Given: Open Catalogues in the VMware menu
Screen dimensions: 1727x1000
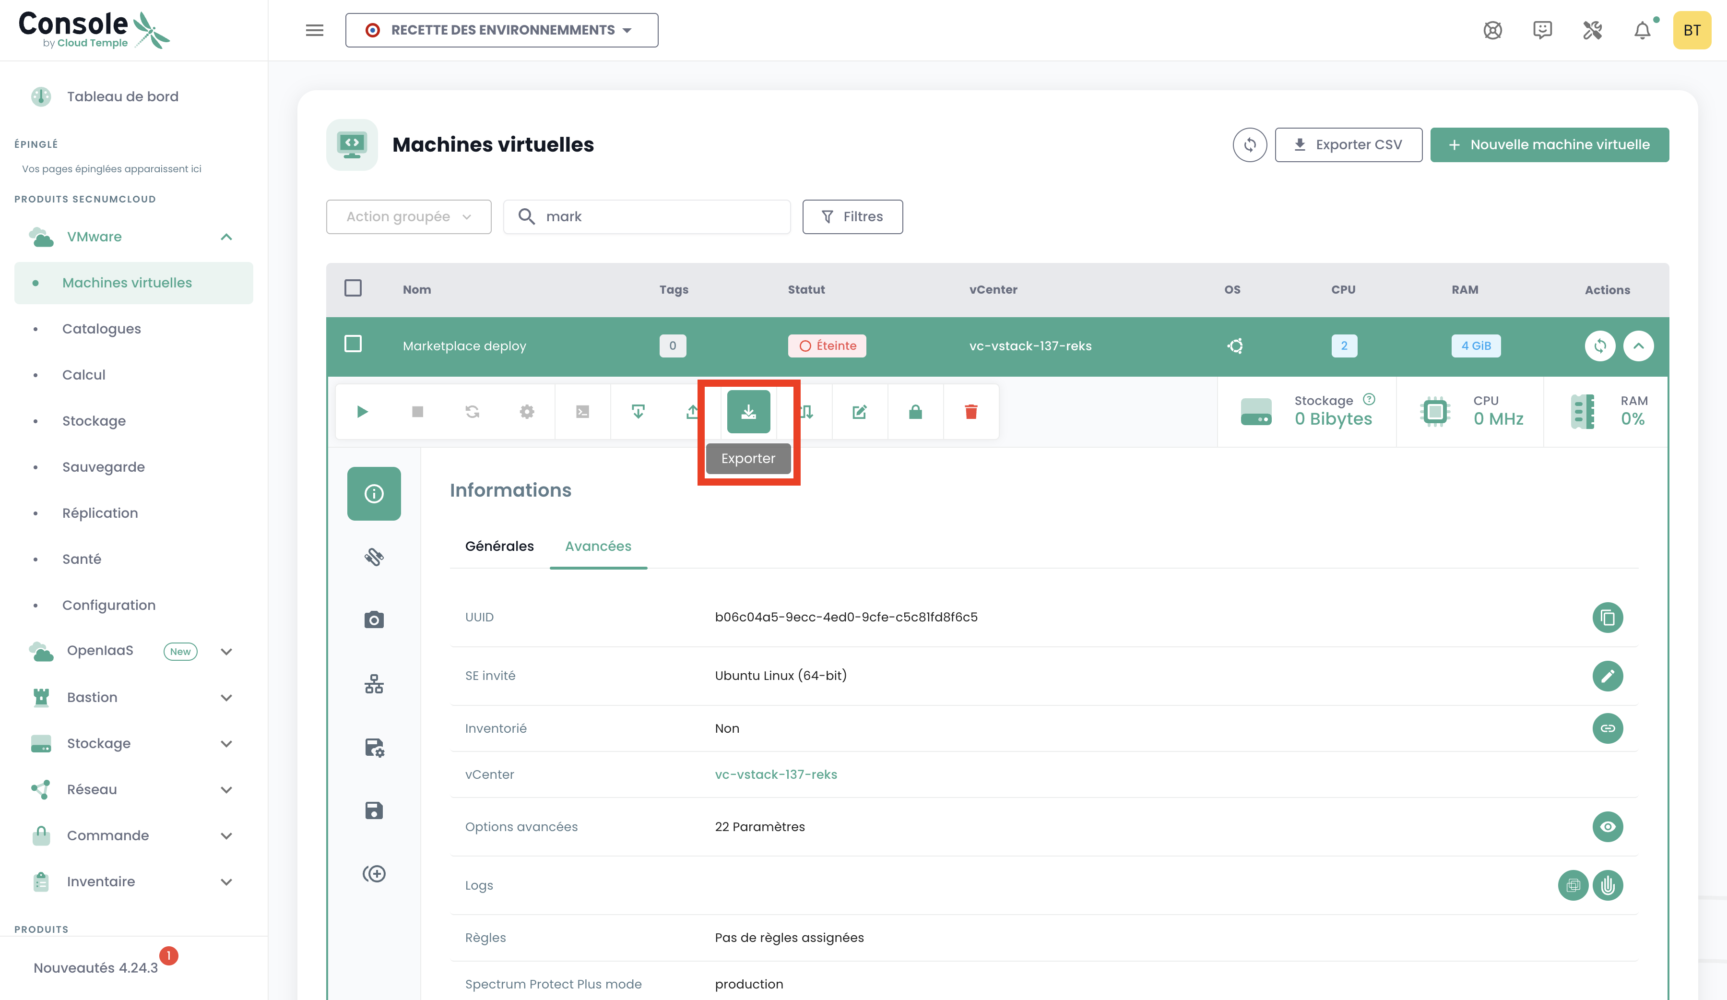Looking at the screenshot, I should click(101, 329).
